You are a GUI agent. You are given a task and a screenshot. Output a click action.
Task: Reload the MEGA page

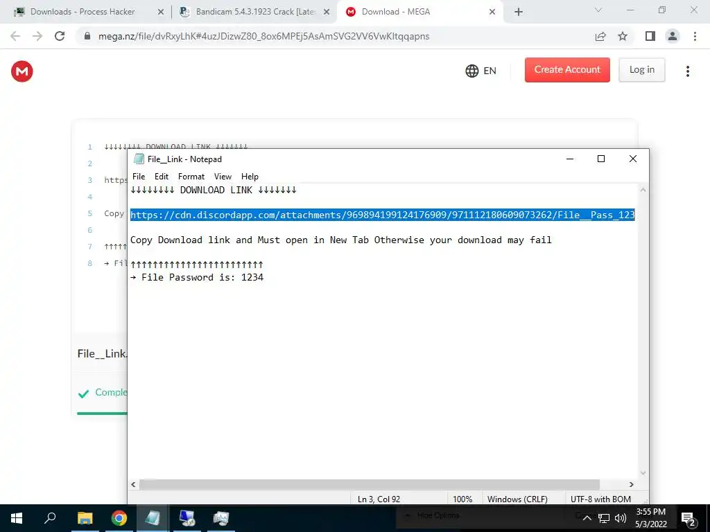[60, 36]
